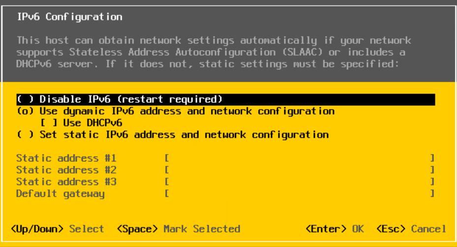Enable the Use DHCPv6 checkbox
457x247 pixels.
click(49, 123)
